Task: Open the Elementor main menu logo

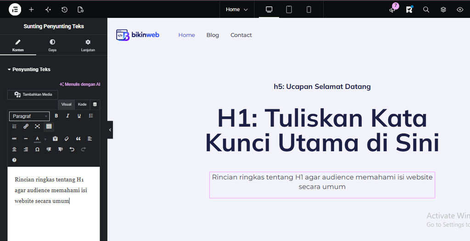Action: coord(15,10)
